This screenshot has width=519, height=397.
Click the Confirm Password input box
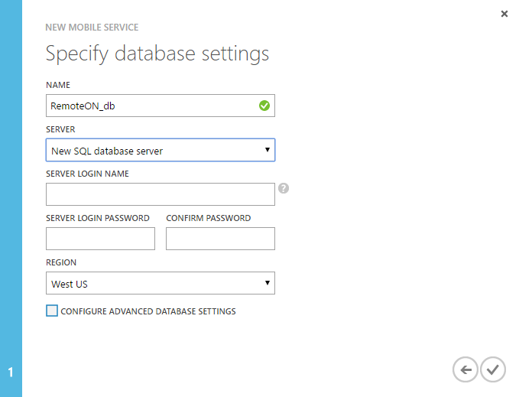[x=220, y=239]
